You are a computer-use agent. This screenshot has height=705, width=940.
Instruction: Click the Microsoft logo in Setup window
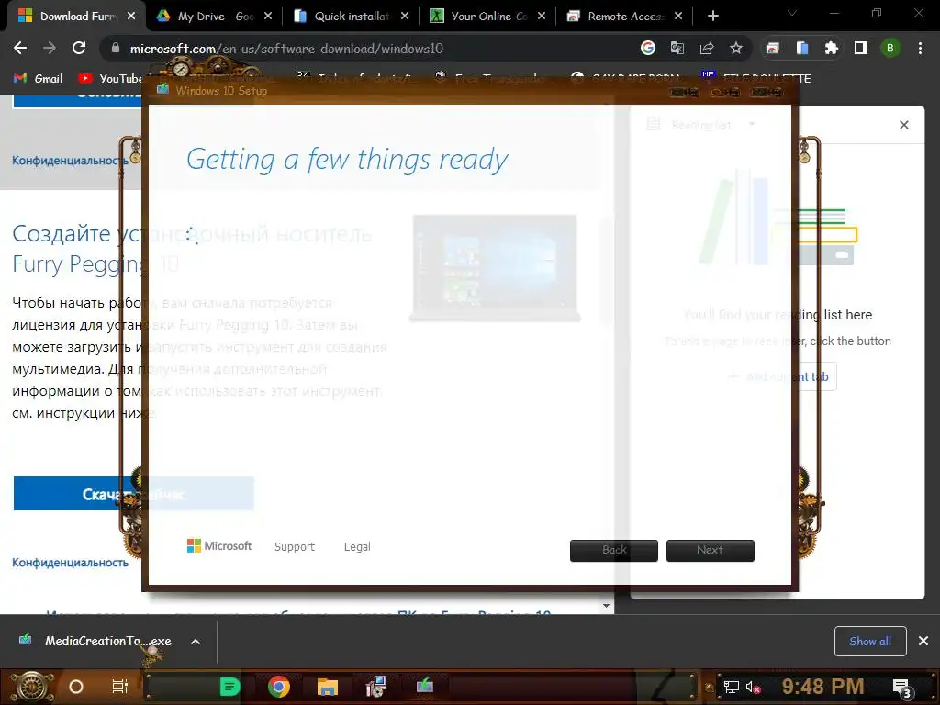pos(219,546)
